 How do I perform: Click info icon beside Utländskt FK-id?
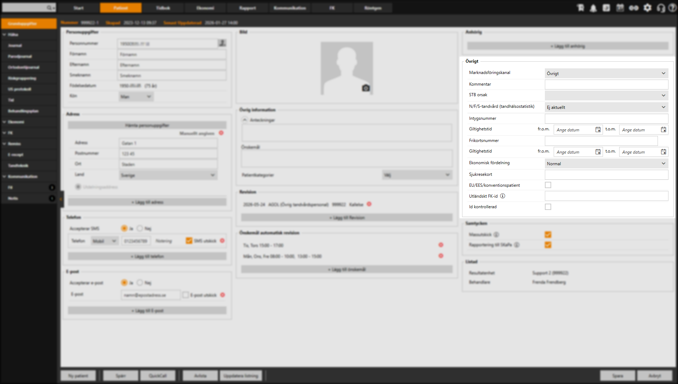pyautogui.click(x=503, y=196)
